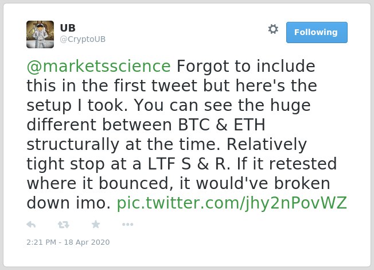374x270 pixels.
Task: Click the tweet line 'tight stop at a LTF S & R'
Action: [x=181, y=164]
